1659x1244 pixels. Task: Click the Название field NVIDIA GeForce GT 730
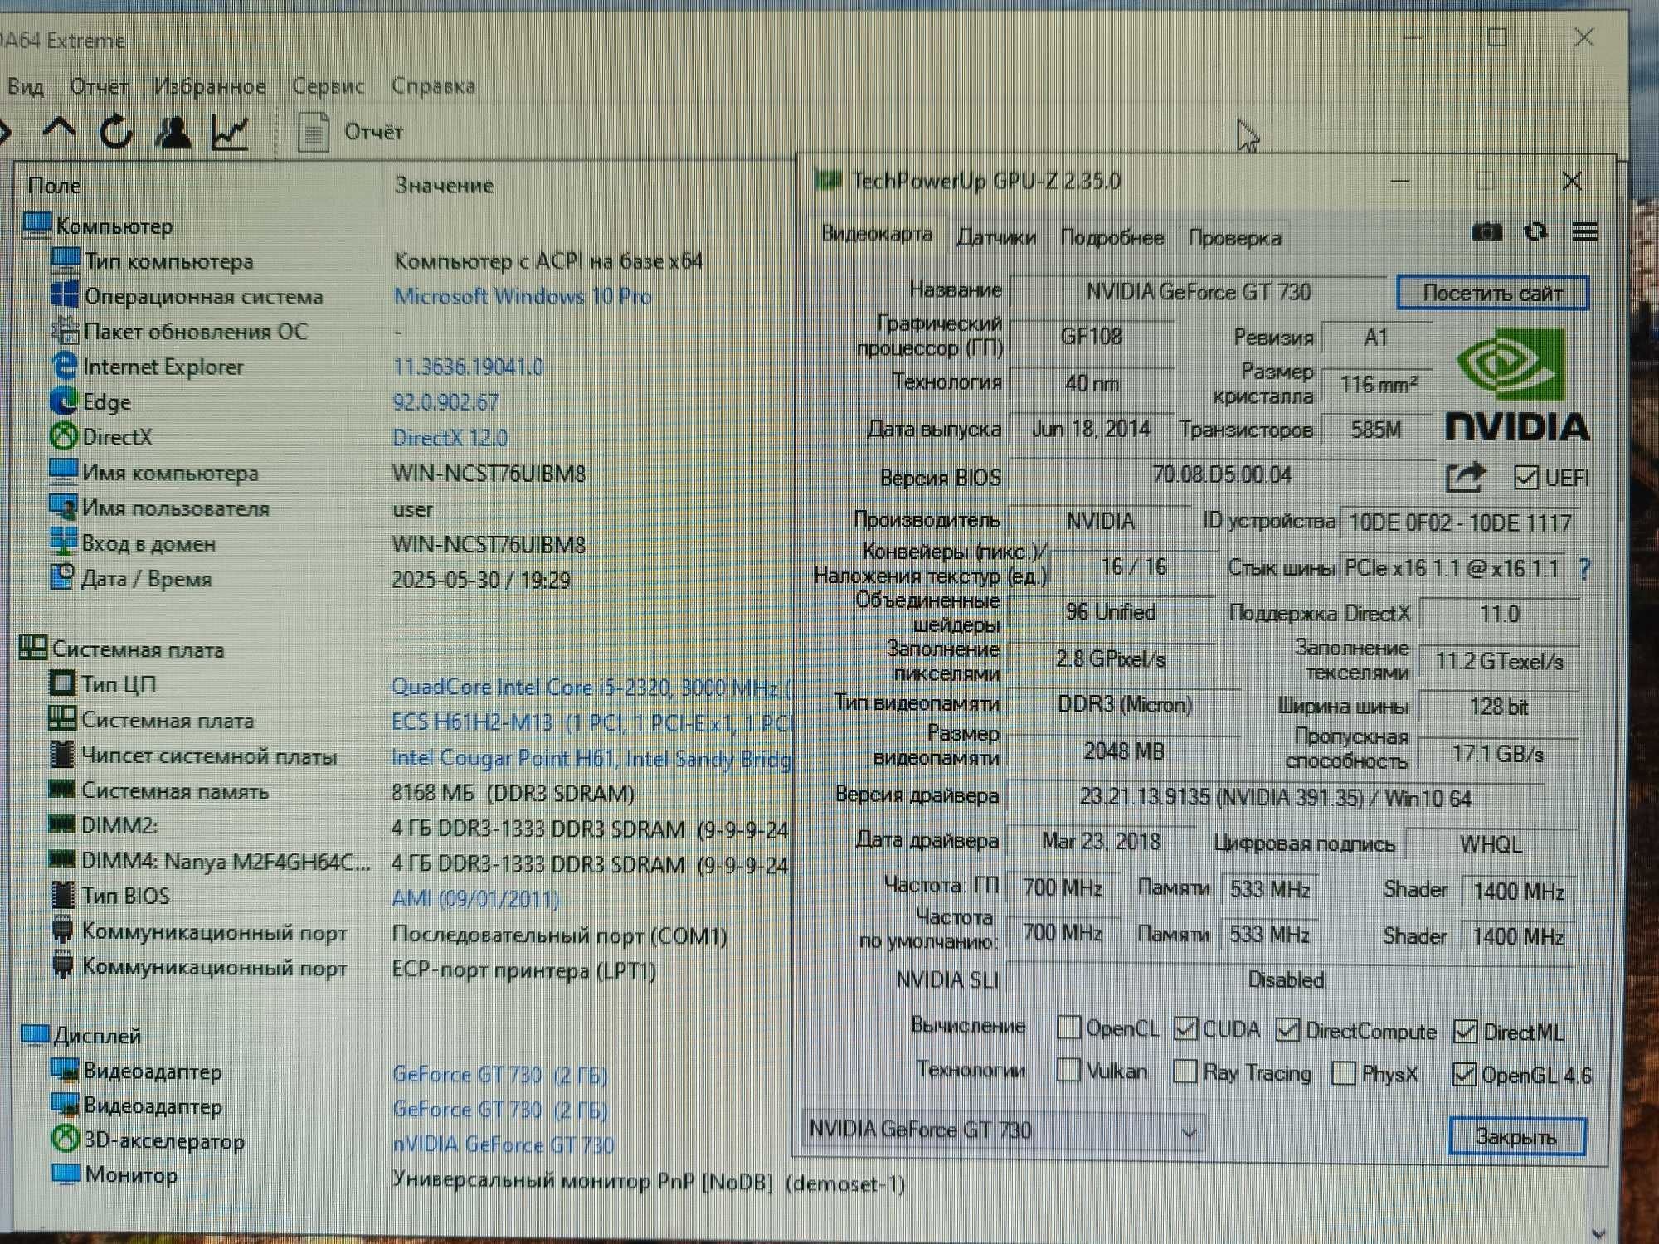[1199, 292]
